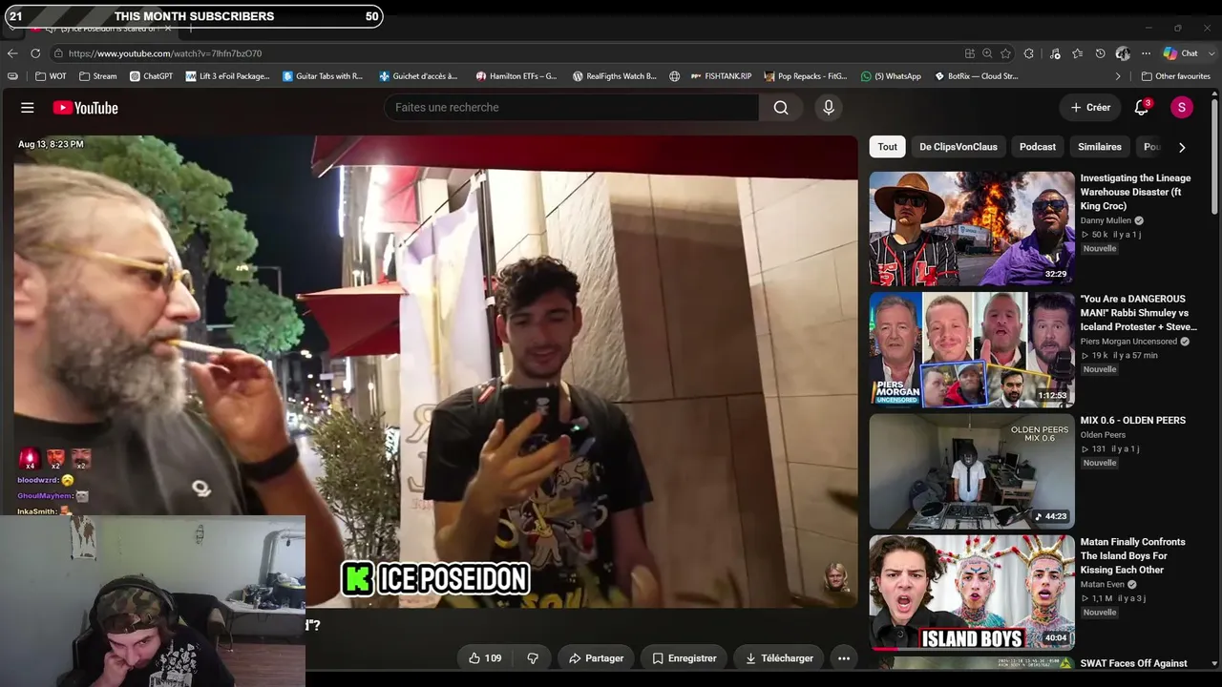Viewport: 1222px width, 687px height.
Task: Visit the Olden Peers channel name
Action: click(x=1104, y=435)
